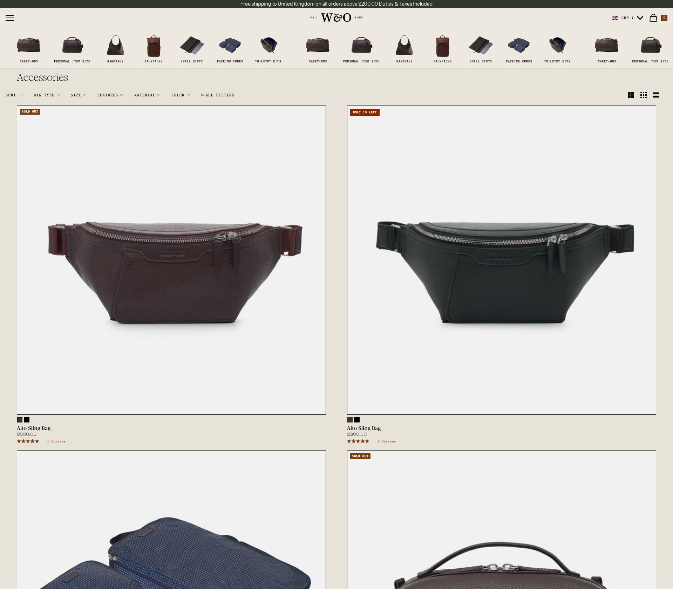
Task: Click Sold Out badge on brown handle bag
Action: click(x=360, y=456)
